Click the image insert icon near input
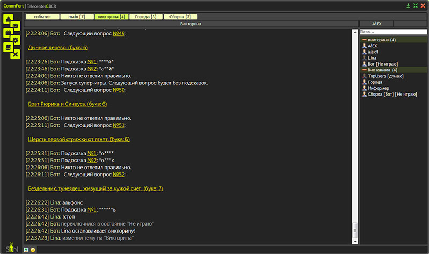This screenshot has height=254, width=429. [x=26, y=250]
